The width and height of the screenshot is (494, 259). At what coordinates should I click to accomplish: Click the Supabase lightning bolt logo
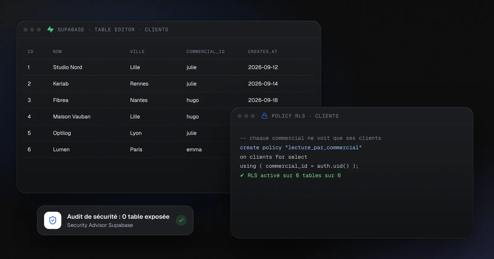coord(50,30)
